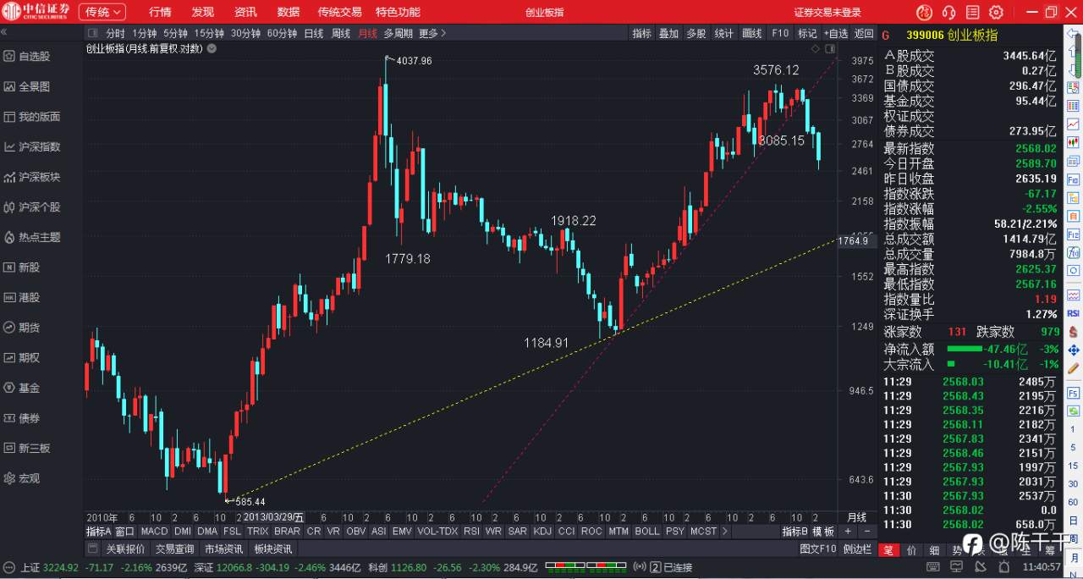
Task: Click the panel layout icon beside 分时
Action: pyautogui.click(x=93, y=34)
